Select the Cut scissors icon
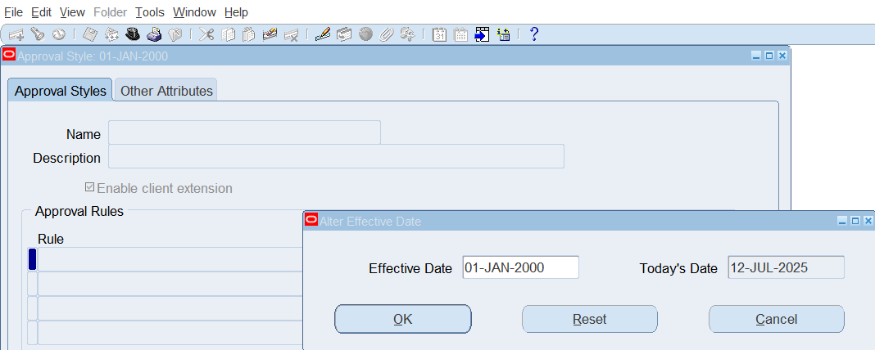The image size is (875, 350). pyautogui.click(x=206, y=34)
